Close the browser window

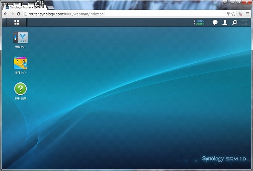coord(247,2)
